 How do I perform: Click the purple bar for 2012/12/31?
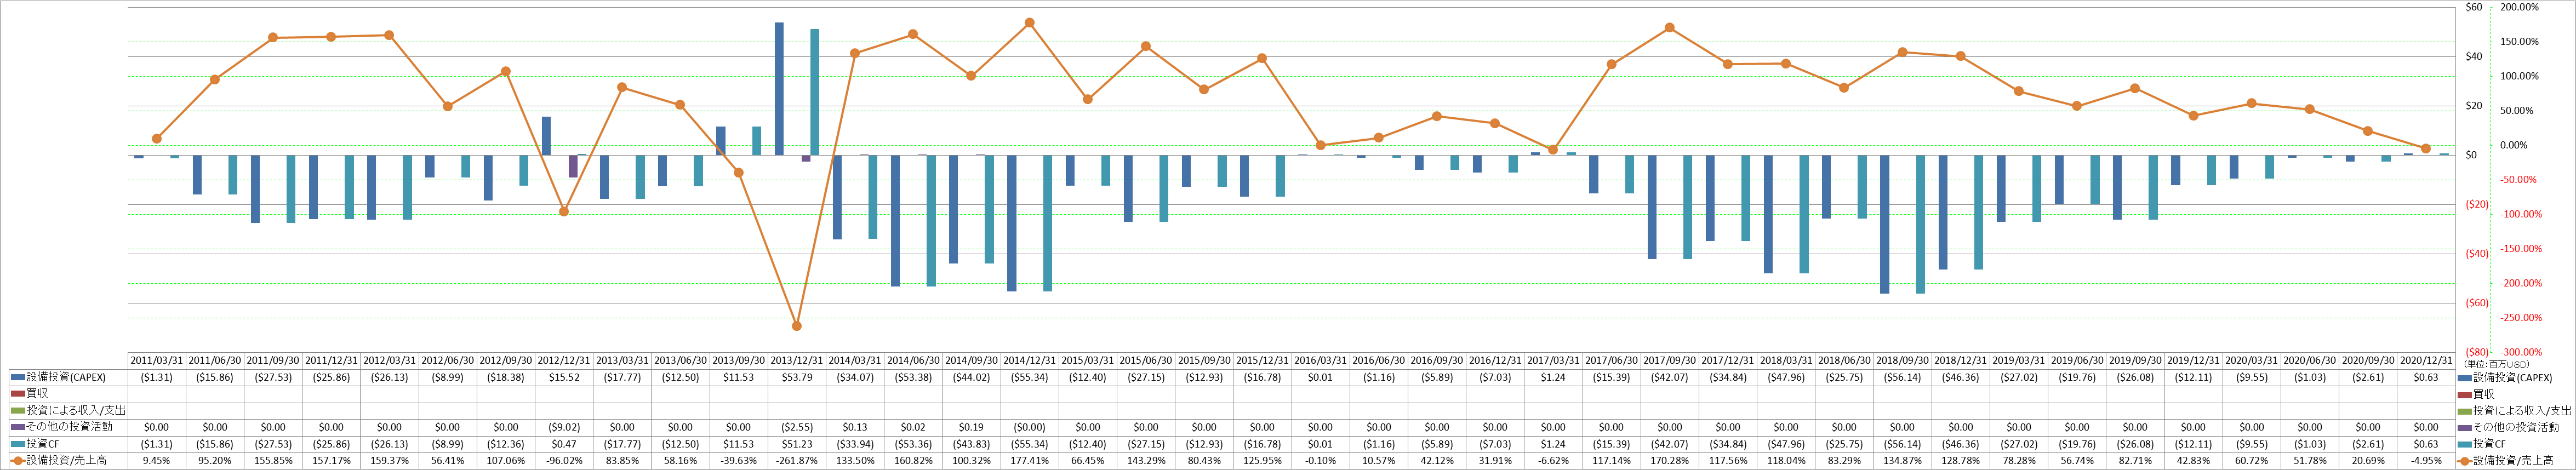pyautogui.click(x=573, y=166)
